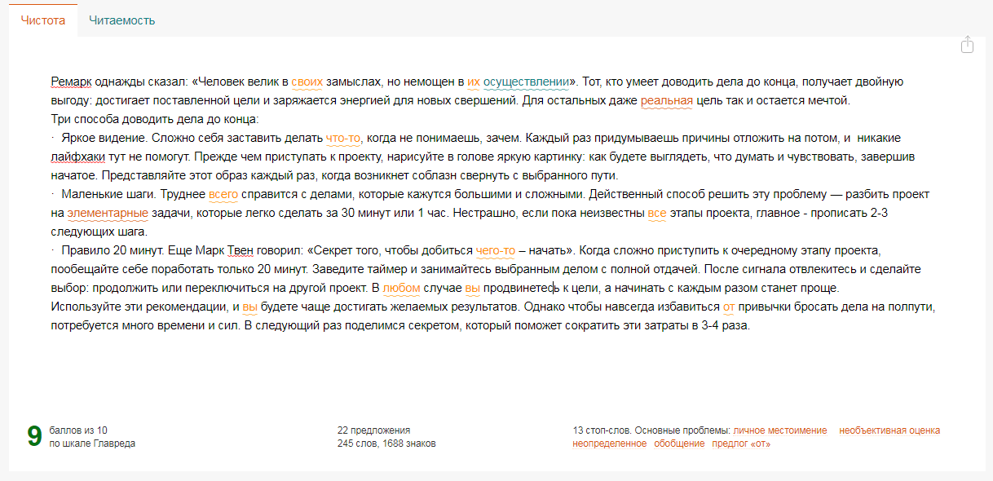Click highlighted «вы» before будете чаще
This screenshot has height=481, width=993.
click(250, 307)
